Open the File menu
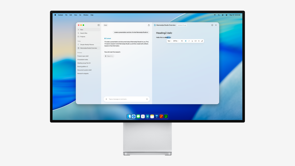295x166 pixels. pos(66,15)
